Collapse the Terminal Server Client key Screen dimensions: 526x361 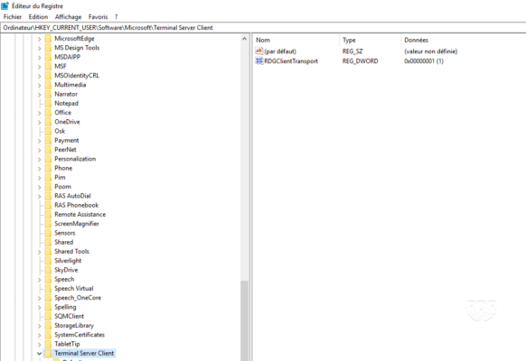39,353
